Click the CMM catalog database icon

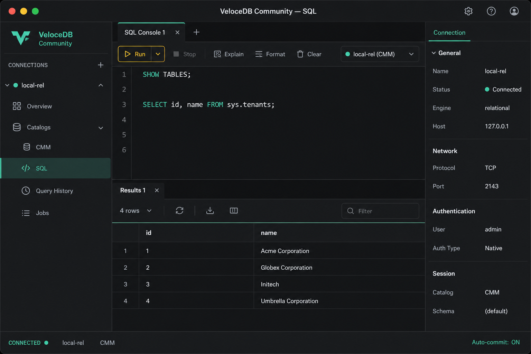27,147
